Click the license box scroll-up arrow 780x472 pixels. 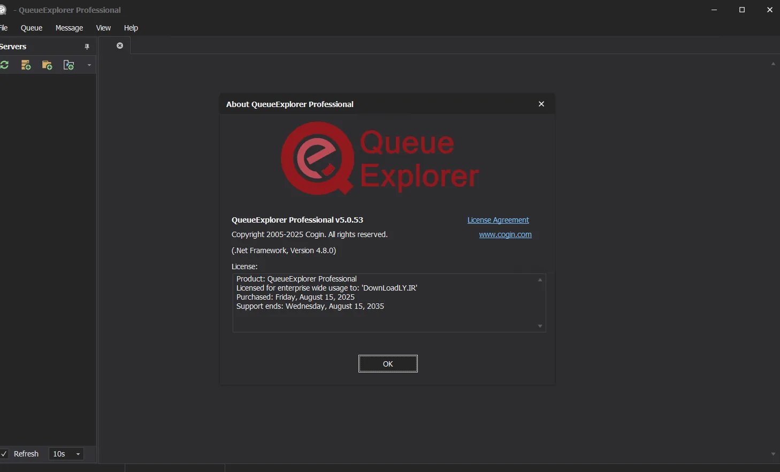click(x=540, y=280)
